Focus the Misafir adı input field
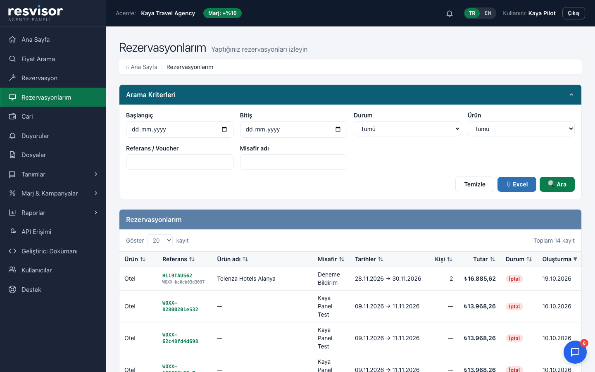Viewport: 595px width, 372px height. pyautogui.click(x=293, y=162)
